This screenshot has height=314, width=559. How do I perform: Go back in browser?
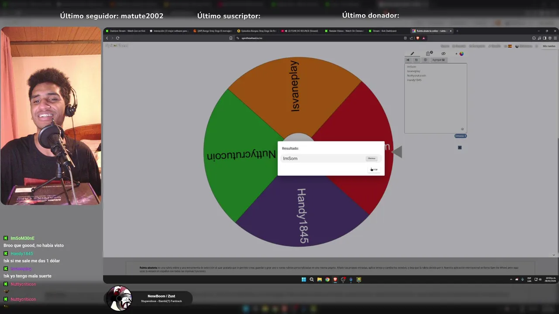(107, 38)
